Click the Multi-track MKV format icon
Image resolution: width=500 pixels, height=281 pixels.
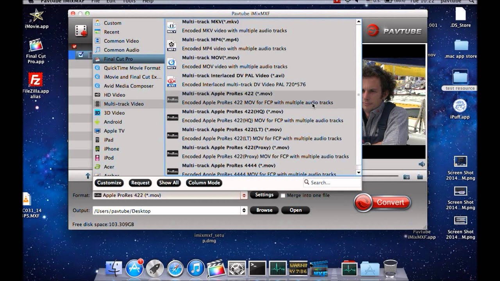171,28
